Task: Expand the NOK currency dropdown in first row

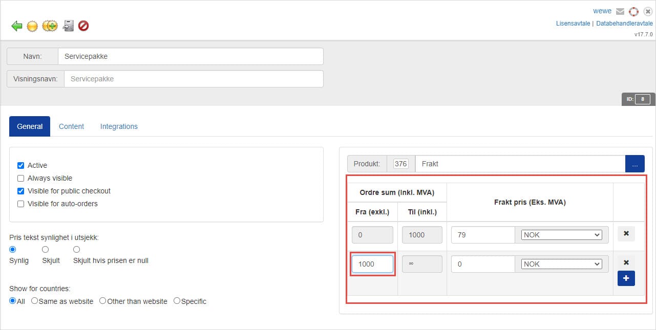Action: [x=561, y=235]
